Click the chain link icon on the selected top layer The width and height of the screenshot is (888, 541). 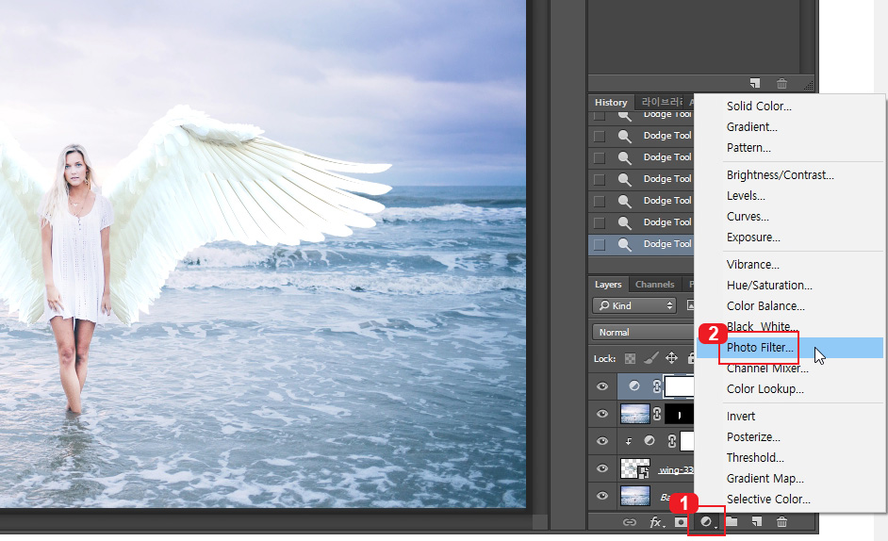[656, 386]
